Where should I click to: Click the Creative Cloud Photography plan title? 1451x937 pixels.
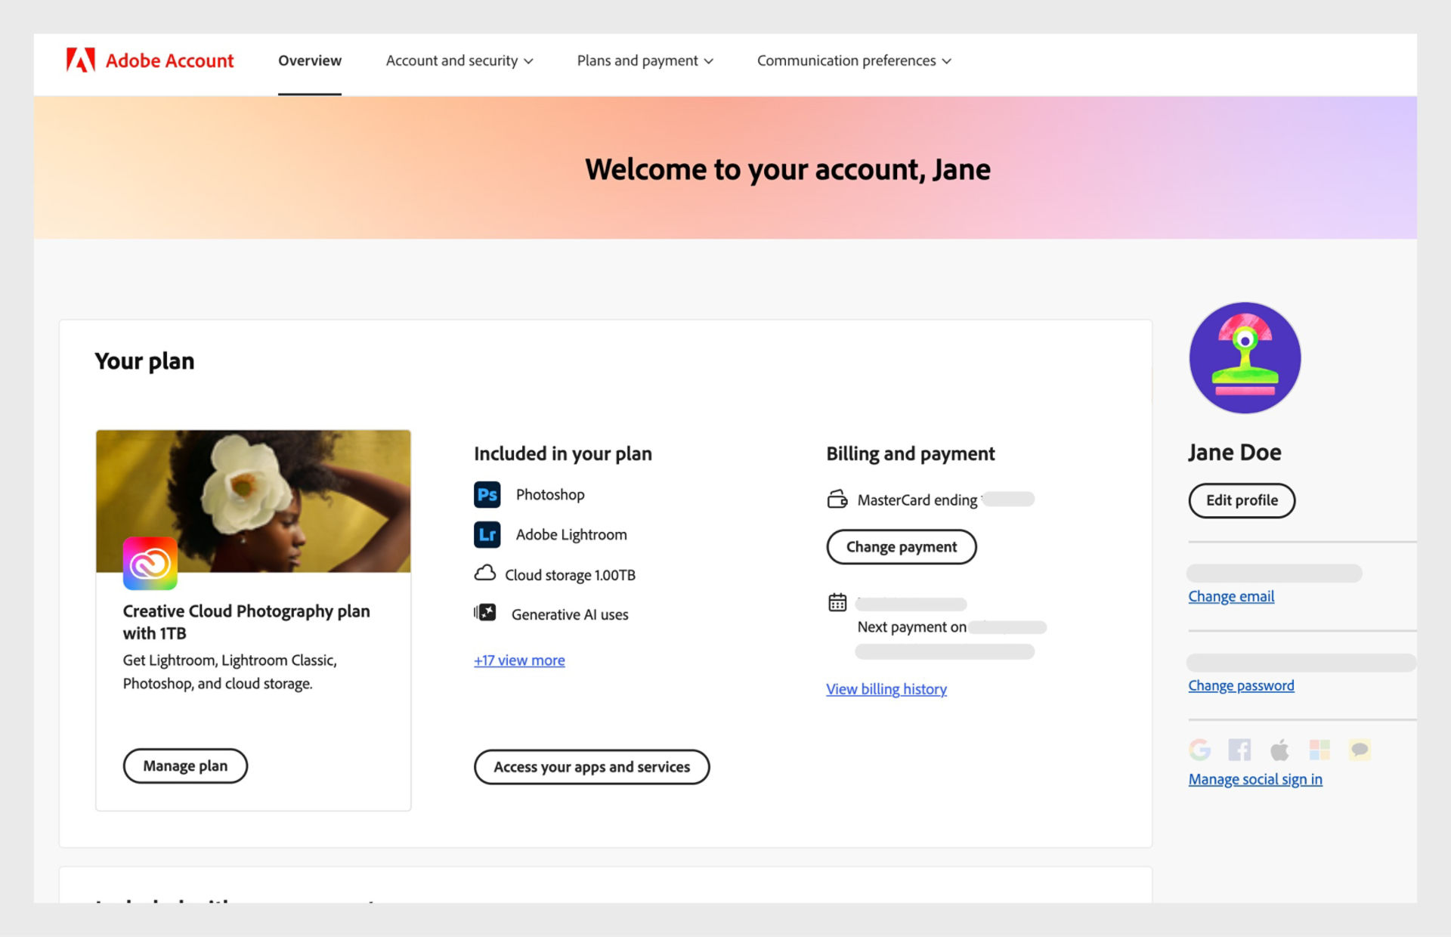[246, 622]
